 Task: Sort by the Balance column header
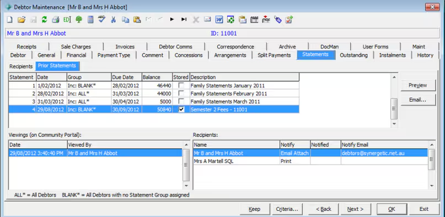point(157,77)
